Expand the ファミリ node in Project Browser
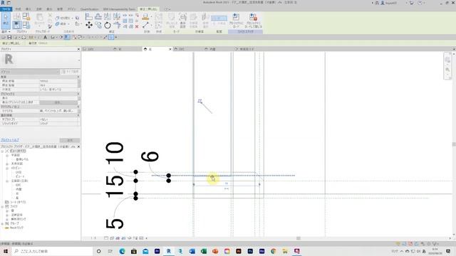The height and width of the screenshot is (256, 456). (3, 206)
